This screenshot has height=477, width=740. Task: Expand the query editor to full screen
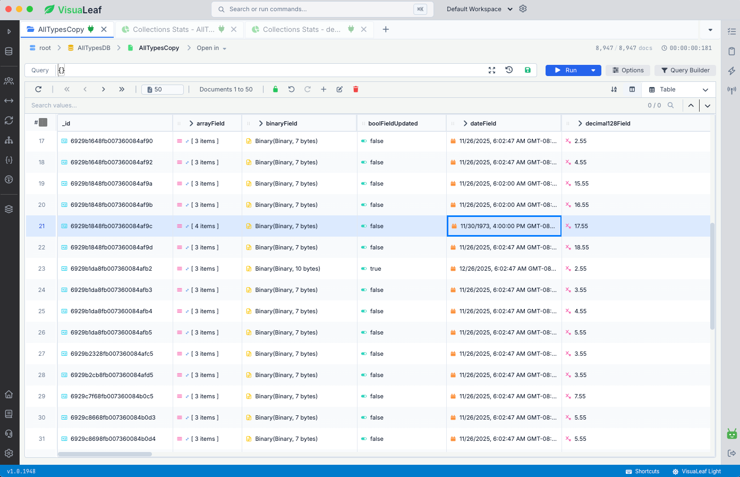492,70
